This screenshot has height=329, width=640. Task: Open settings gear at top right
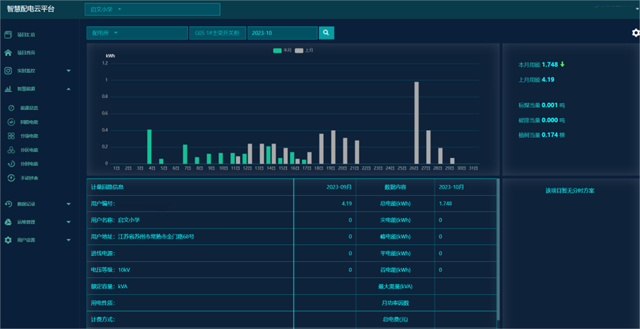click(635, 33)
